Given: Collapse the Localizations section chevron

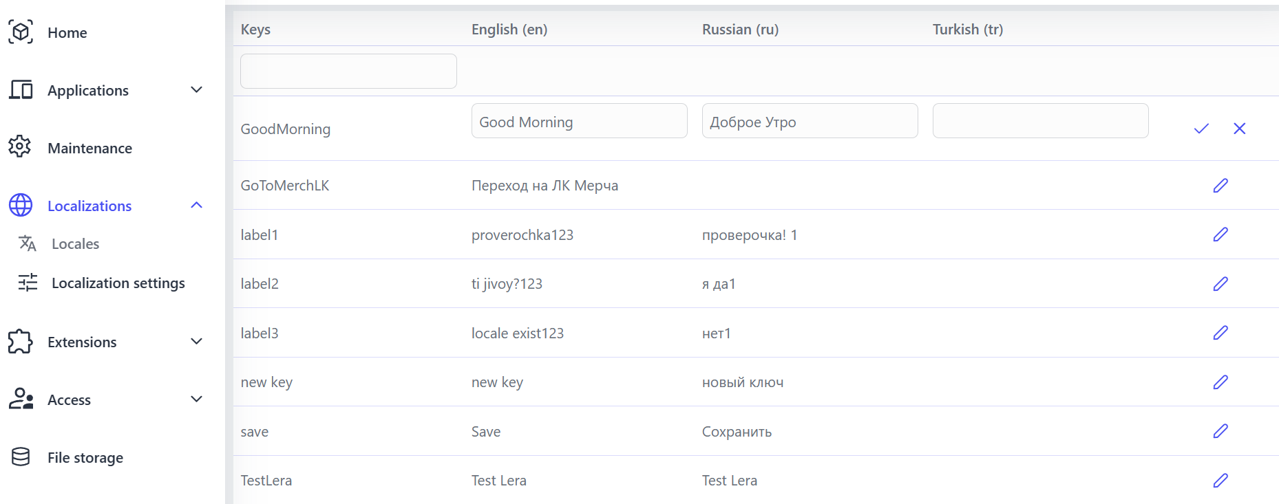Looking at the screenshot, I should (x=196, y=206).
